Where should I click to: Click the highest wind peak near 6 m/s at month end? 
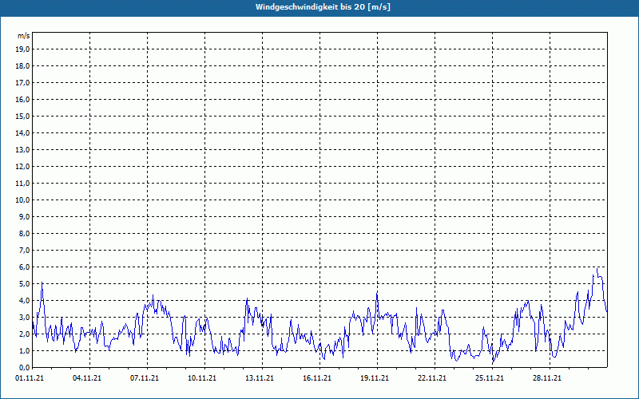tap(597, 269)
